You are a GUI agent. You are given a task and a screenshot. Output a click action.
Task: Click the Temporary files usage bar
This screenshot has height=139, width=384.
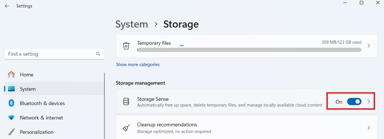pyautogui.click(x=249, y=50)
